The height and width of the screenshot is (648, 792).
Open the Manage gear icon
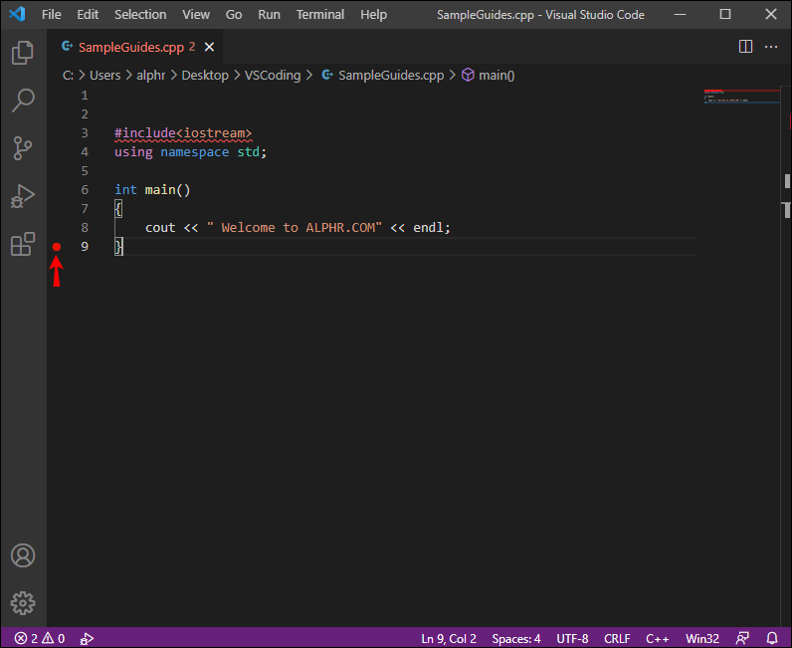[23, 603]
